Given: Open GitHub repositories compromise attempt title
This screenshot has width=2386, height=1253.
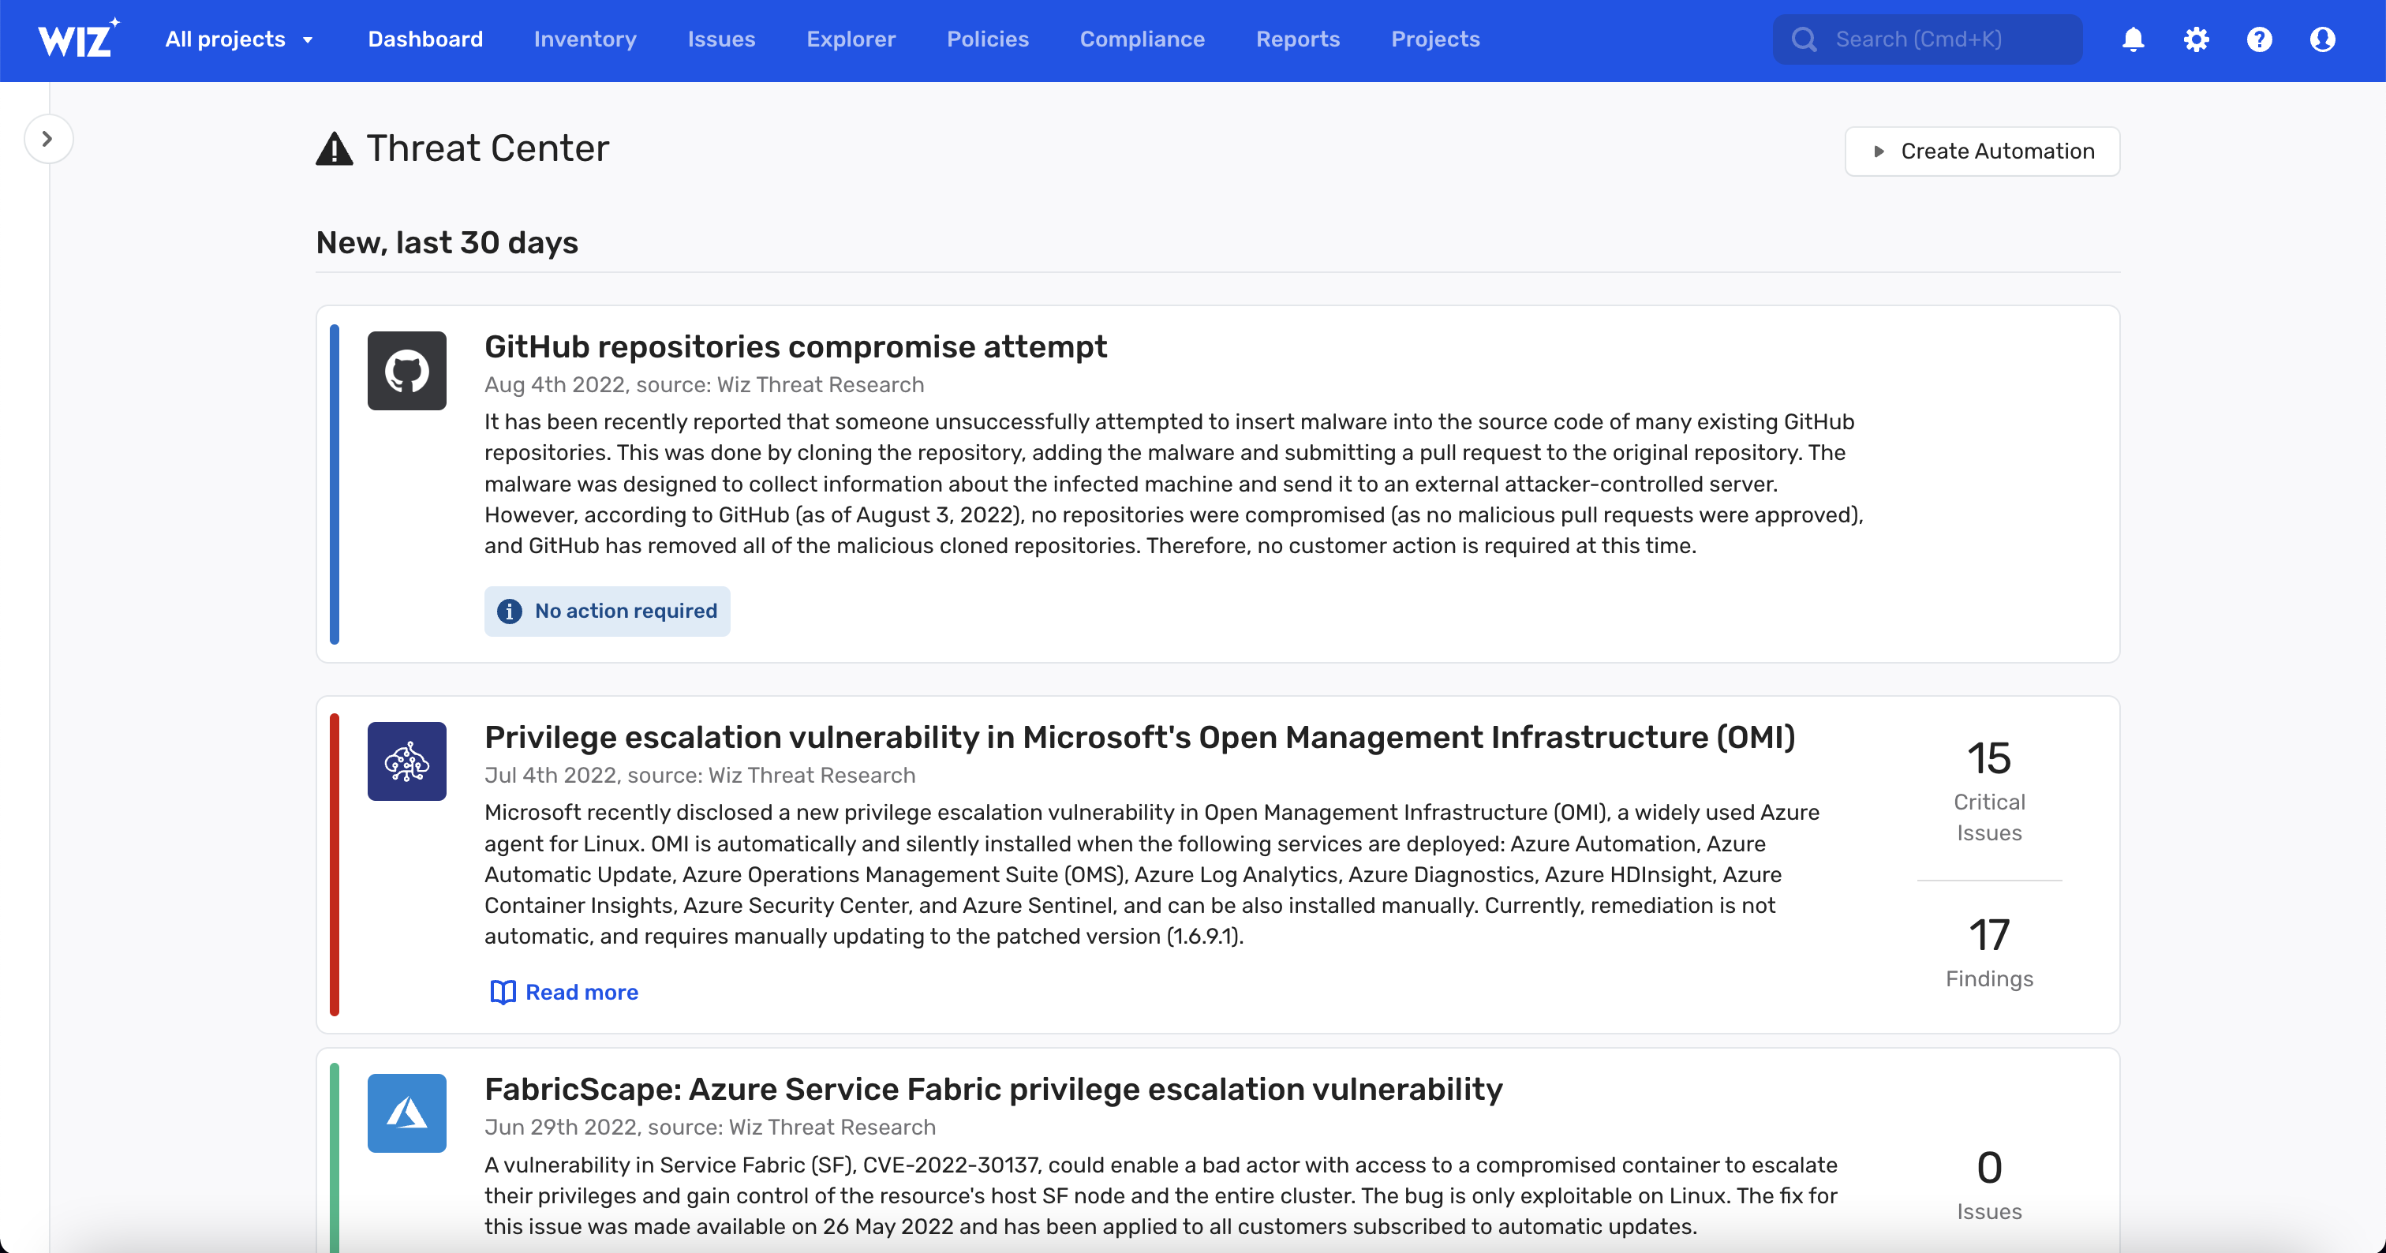Looking at the screenshot, I should (795, 346).
